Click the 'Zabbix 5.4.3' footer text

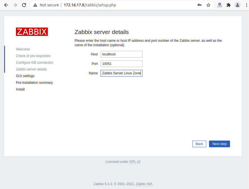click(x=103, y=184)
